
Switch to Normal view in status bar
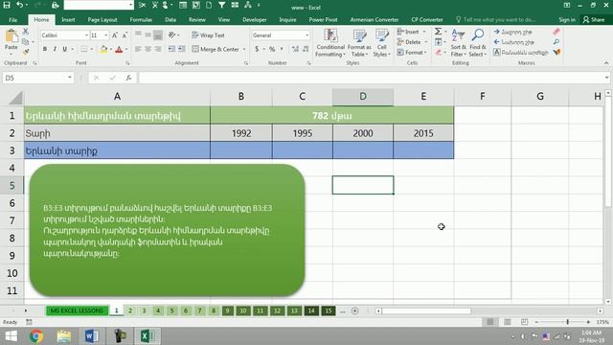tap(490, 322)
